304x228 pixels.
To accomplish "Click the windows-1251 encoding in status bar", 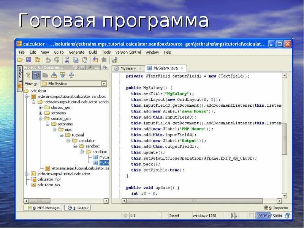I will click(204, 215).
